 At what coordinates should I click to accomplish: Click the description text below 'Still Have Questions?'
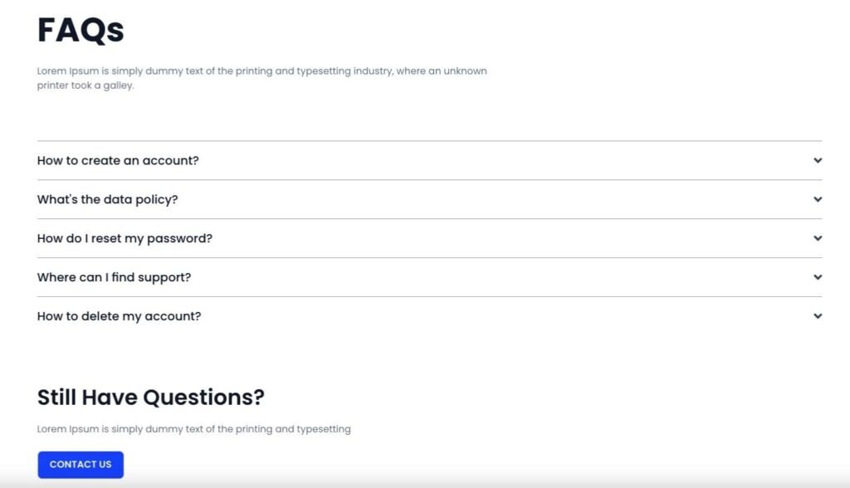[x=193, y=429]
